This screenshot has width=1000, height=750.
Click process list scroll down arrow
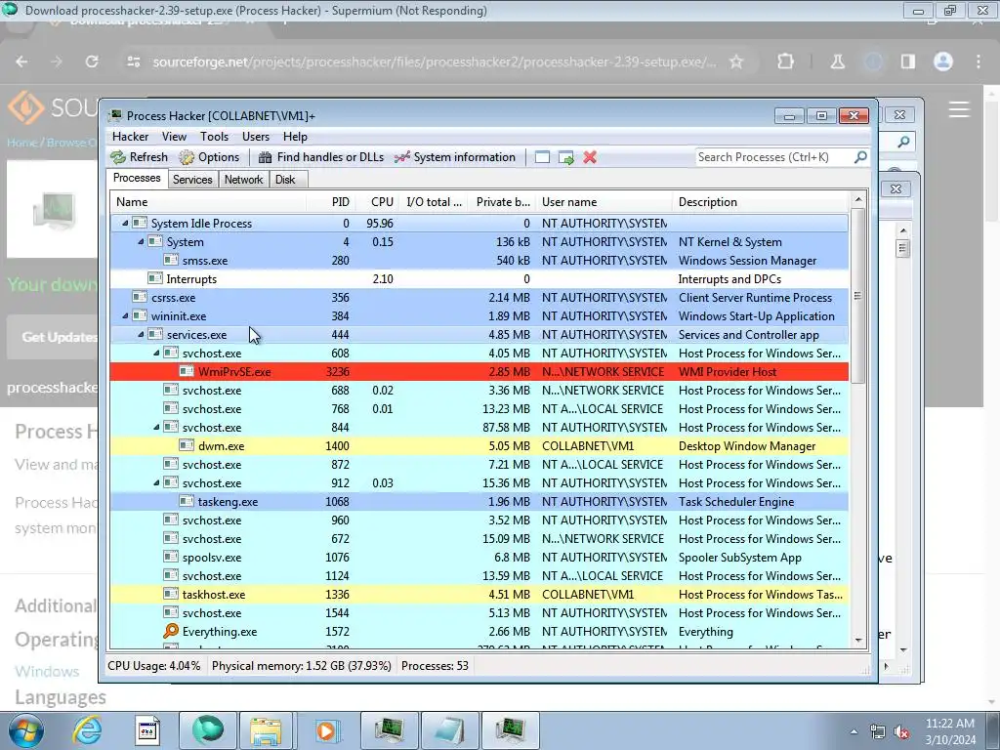[857, 640]
